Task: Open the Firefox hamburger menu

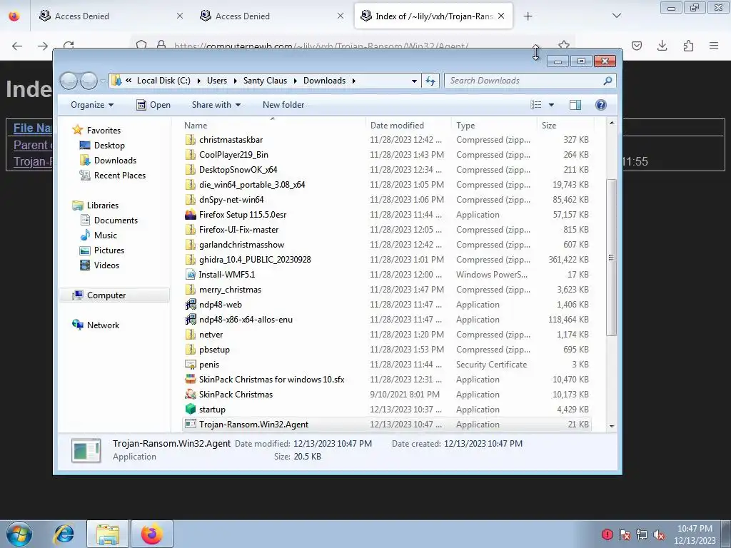Action: 714,46
